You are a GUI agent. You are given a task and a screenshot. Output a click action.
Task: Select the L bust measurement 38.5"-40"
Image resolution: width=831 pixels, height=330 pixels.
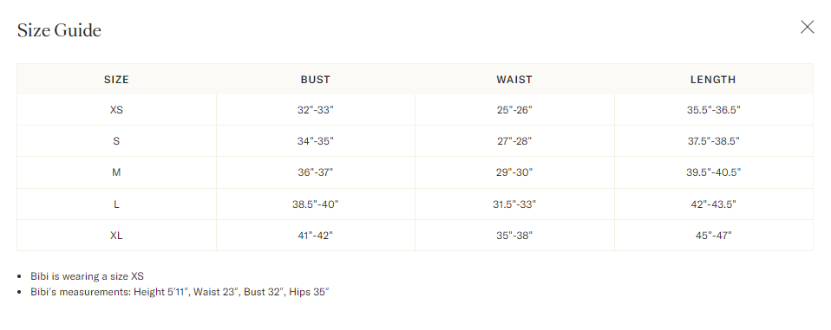tap(316, 204)
